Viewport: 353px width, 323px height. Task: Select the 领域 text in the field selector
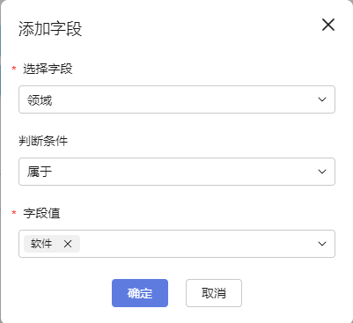pos(40,100)
